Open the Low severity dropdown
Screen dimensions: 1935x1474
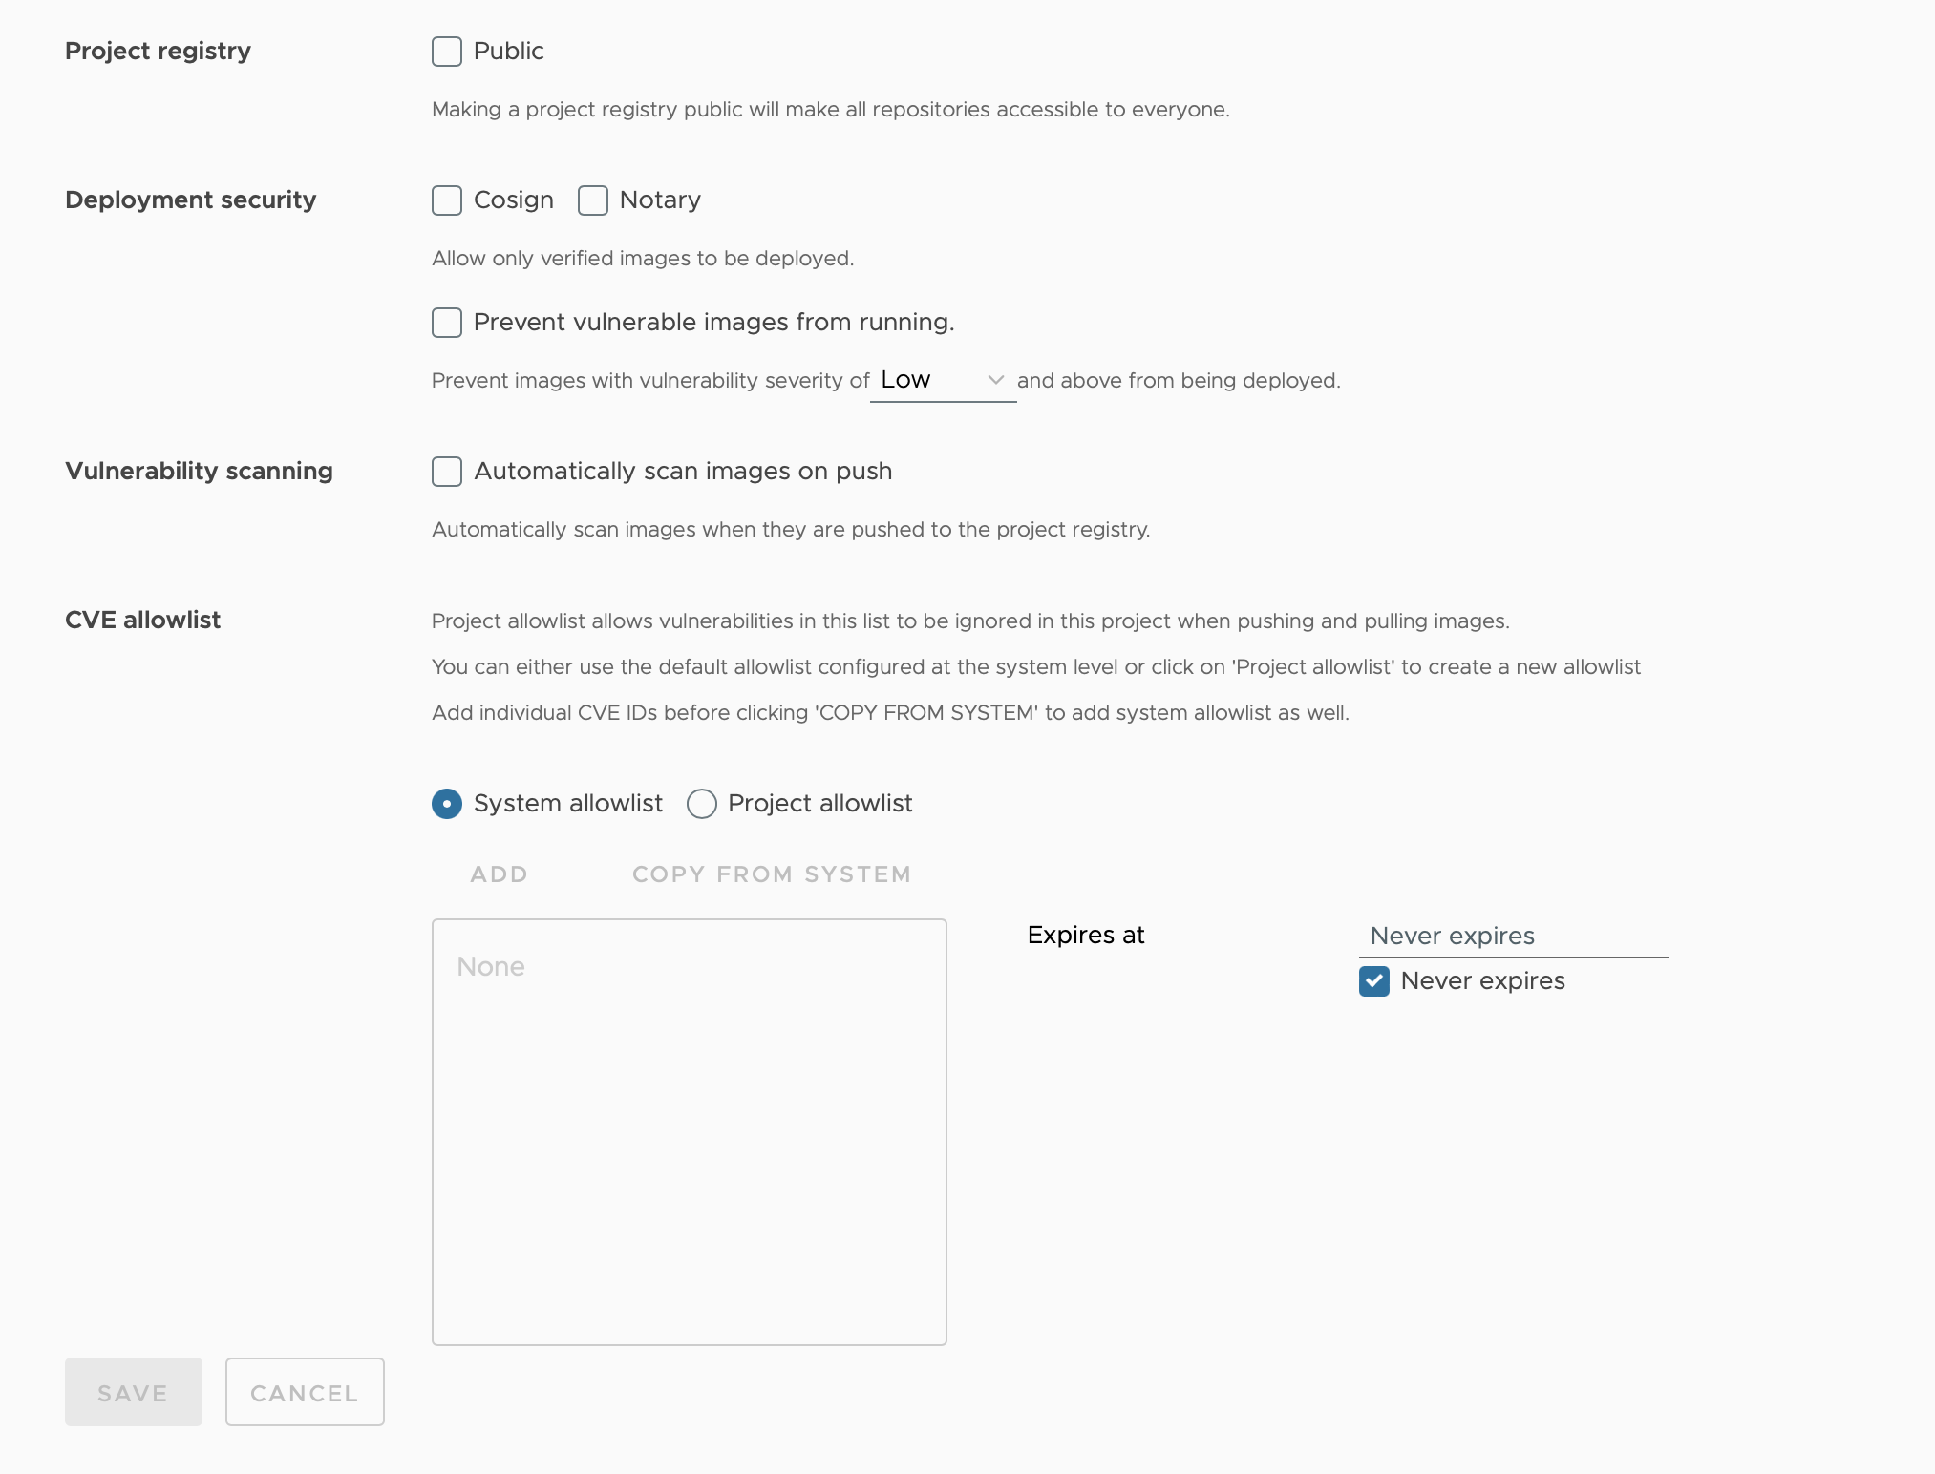943,380
